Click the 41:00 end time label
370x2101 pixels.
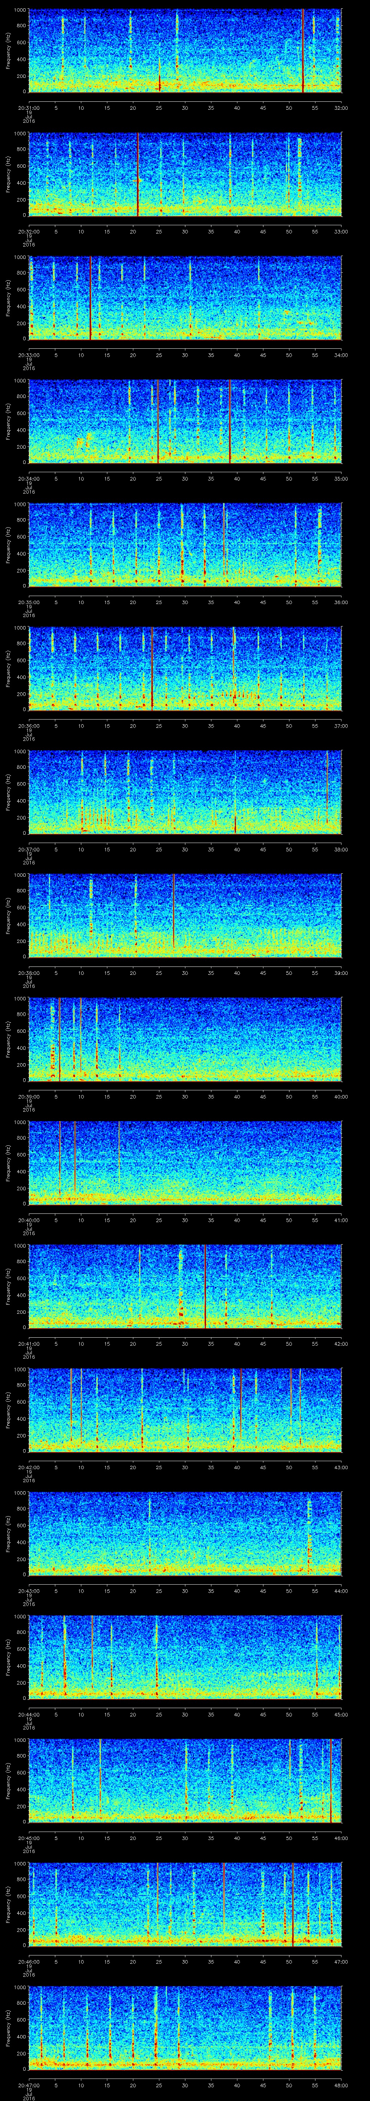(x=341, y=1219)
